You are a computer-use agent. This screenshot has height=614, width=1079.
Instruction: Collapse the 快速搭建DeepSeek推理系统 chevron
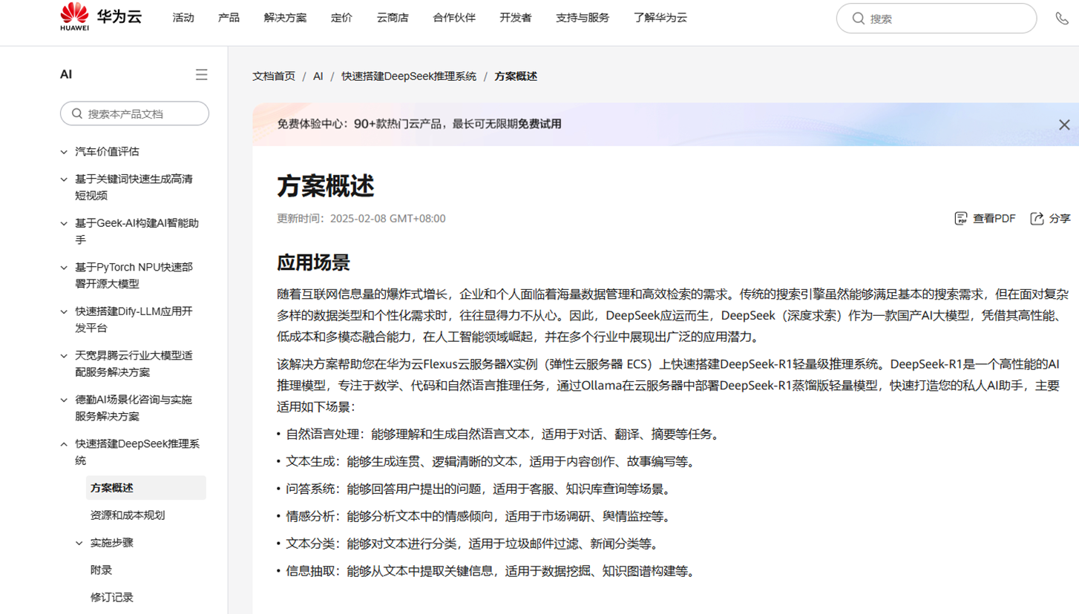click(64, 444)
